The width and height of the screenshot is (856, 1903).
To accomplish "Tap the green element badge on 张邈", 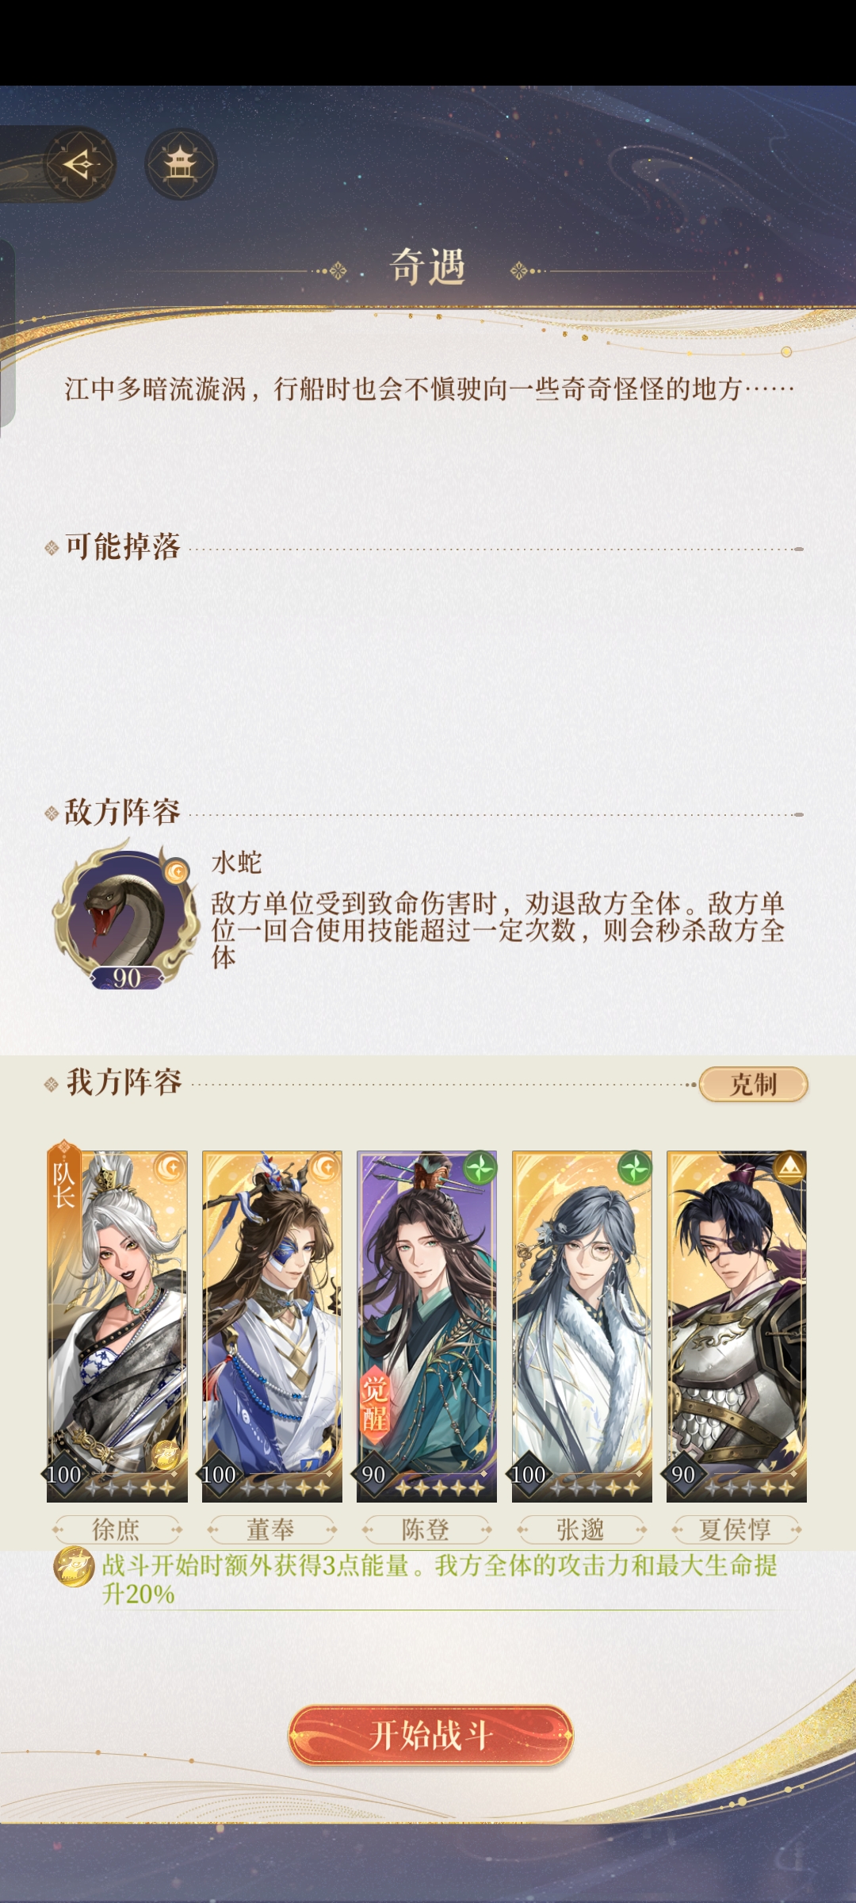I will pyautogui.click(x=635, y=1167).
